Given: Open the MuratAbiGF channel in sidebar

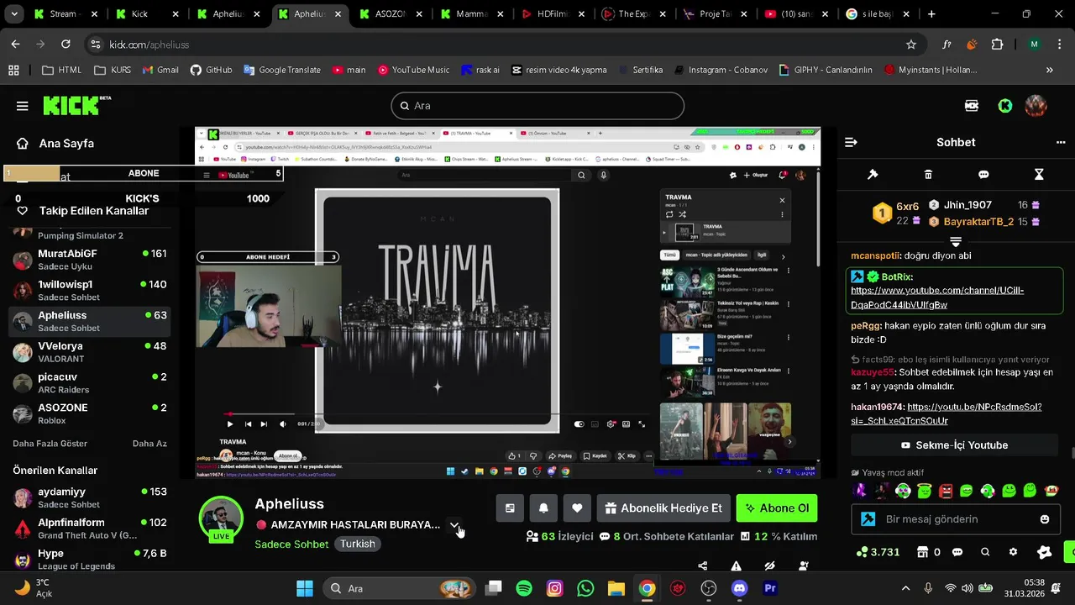Looking at the screenshot, I should coord(90,260).
